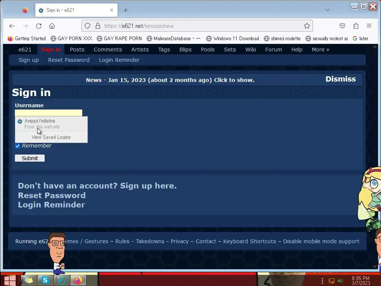This screenshot has width=381, height=286.
Task: Toggle the Remember checkbox
Action: pos(17,146)
